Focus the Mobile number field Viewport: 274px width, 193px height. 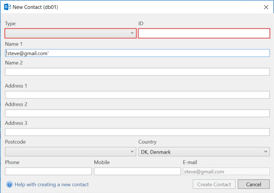click(137, 172)
